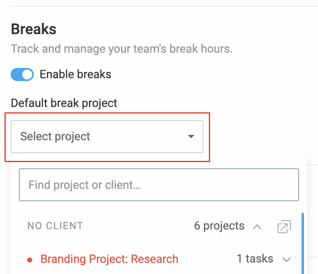Click the Breaks section heading

(x=33, y=29)
